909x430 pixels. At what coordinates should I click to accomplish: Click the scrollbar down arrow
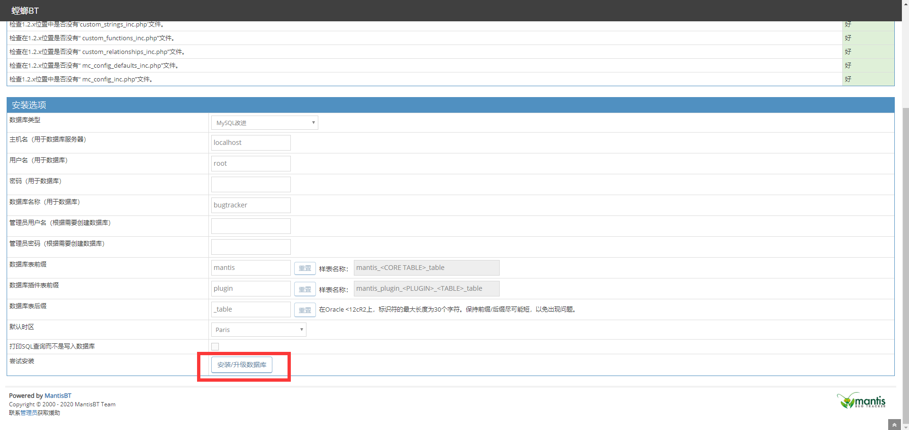click(905, 426)
